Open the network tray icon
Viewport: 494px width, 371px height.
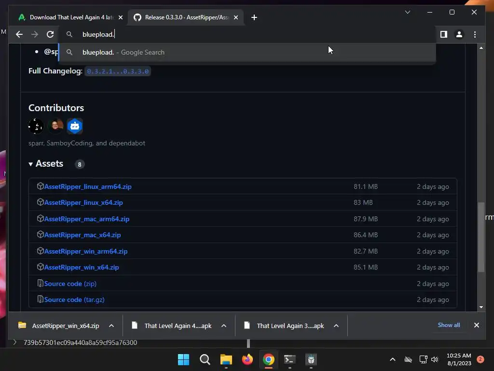click(x=423, y=359)
